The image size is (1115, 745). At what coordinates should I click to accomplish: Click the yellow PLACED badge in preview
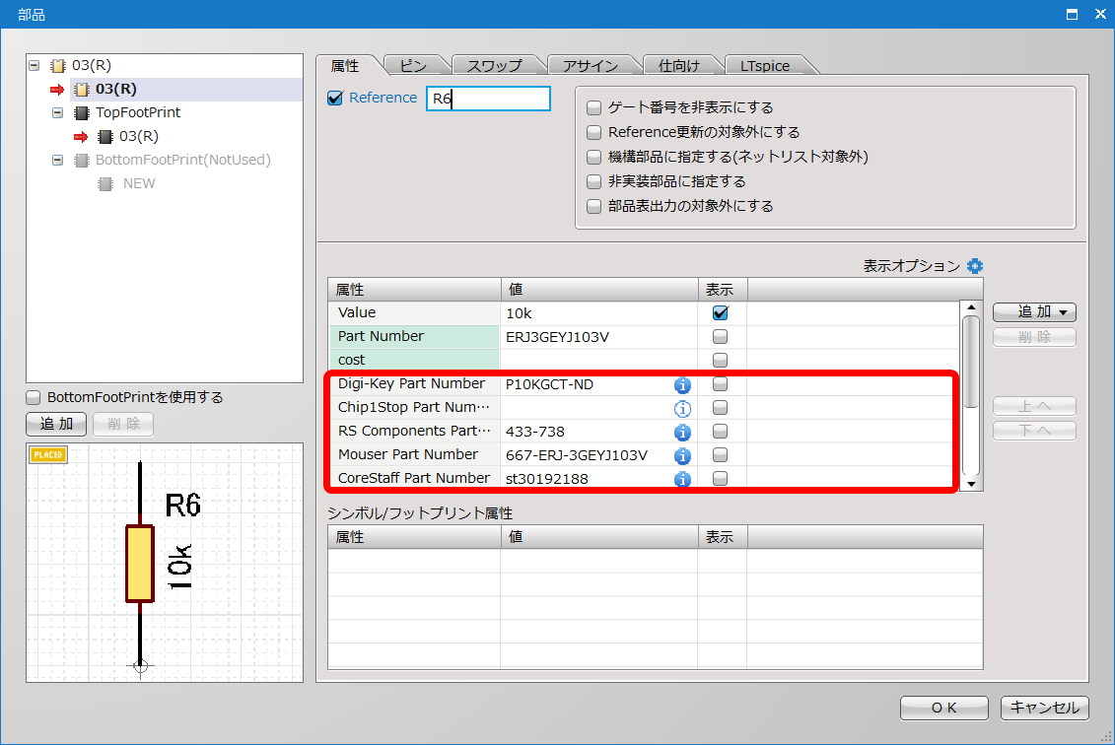[x=48, y=455]
